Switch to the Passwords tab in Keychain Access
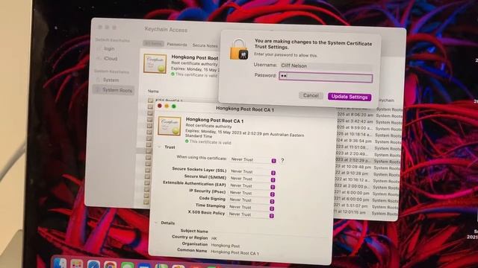478x268 pixels. 177,45
